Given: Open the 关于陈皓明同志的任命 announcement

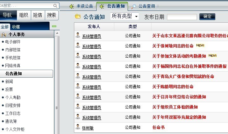Looking at the screenshot, I should [173, 87].
